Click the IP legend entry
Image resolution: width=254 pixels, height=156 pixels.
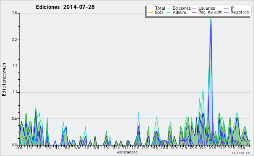[x=232, y=8]
